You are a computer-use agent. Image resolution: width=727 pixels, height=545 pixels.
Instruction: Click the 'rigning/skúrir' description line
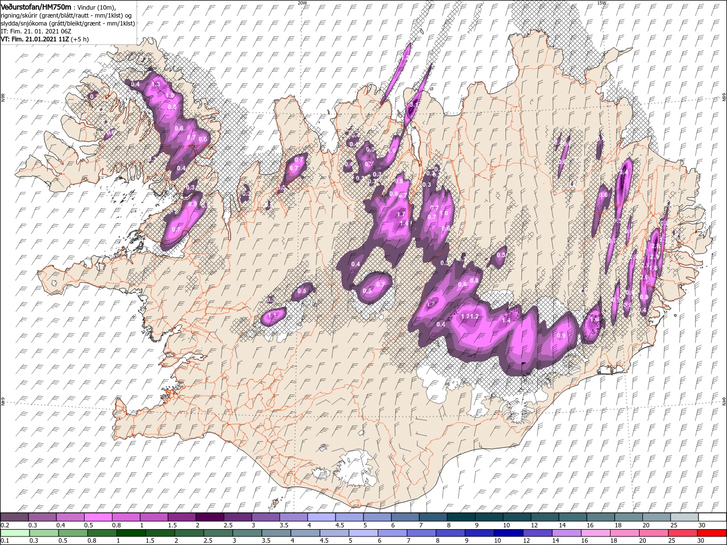67,16
